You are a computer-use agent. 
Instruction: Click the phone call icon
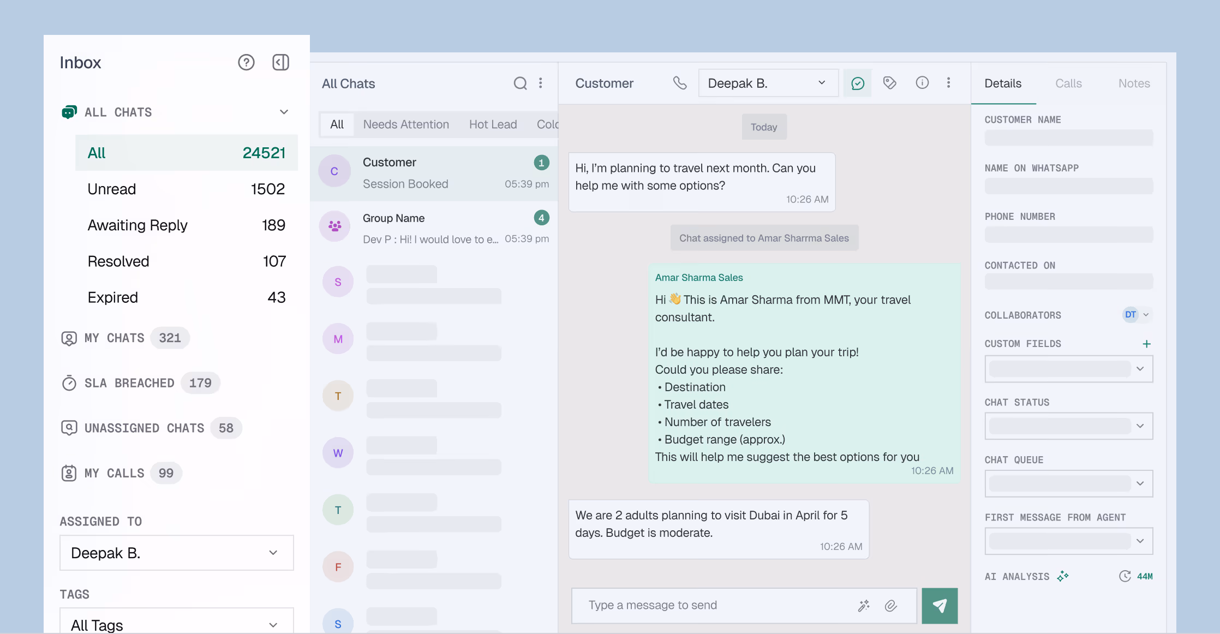[x=679, y=83]
